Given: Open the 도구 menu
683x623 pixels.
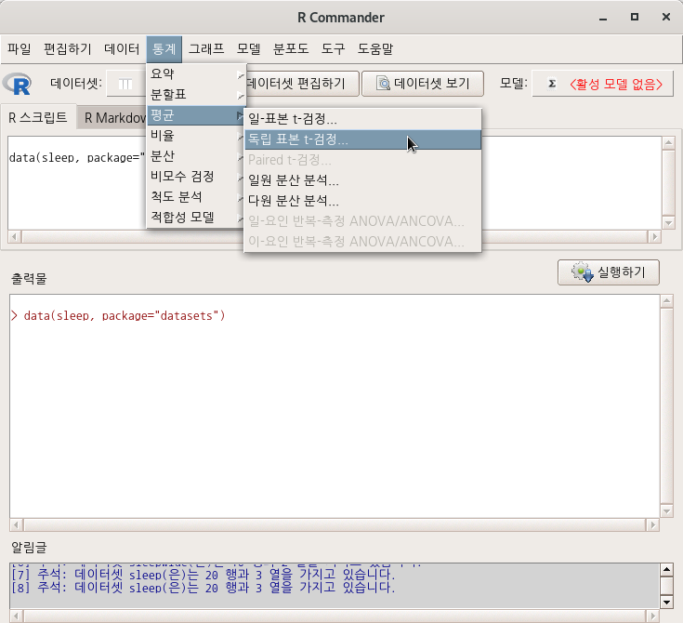Looking at the screenshot, I should (333, 48).
